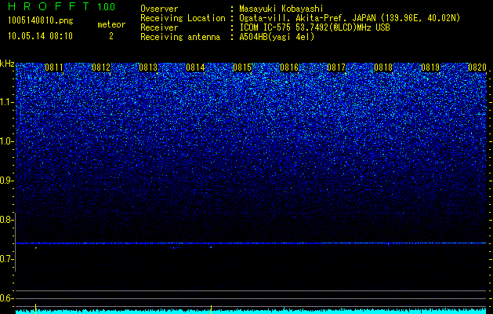
Task: Click the red meteor echo near 0810
Action: (x=36, y=248)
